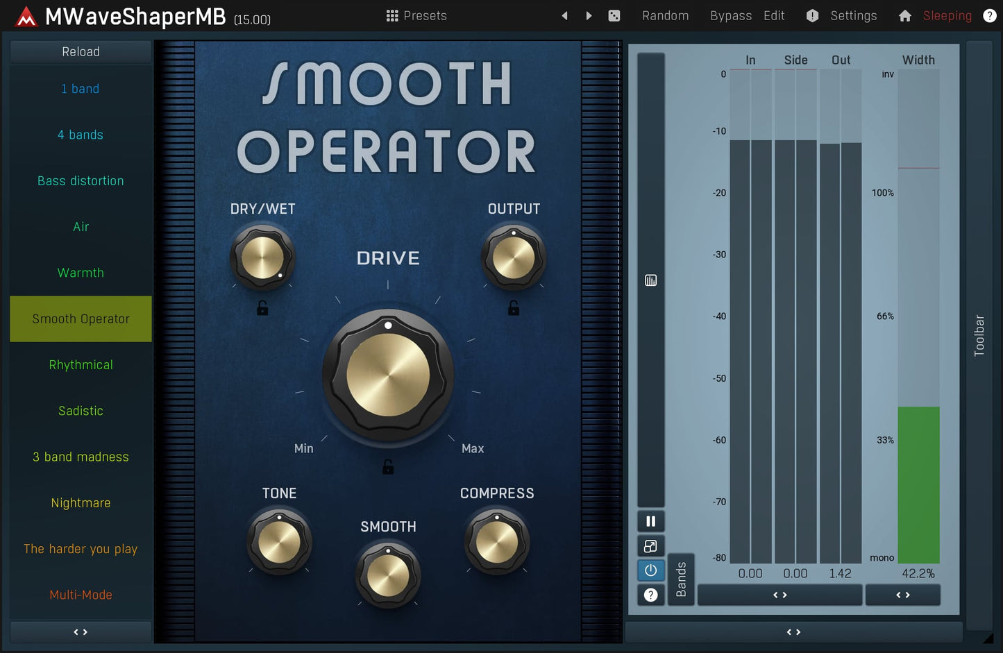Screen dimensions: 1003x653
Task: Expand the Width meter arrows
Action: tap(902, 595)
